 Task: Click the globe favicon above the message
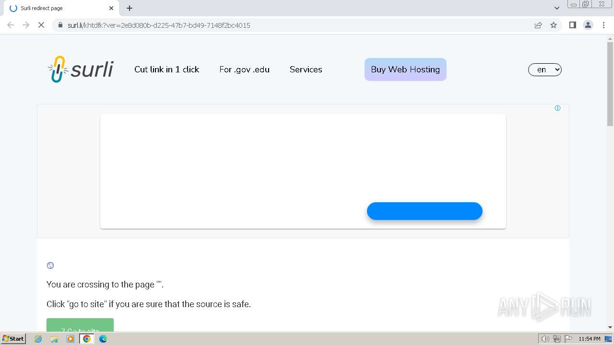pyautogui.click(x=50, y=265)
